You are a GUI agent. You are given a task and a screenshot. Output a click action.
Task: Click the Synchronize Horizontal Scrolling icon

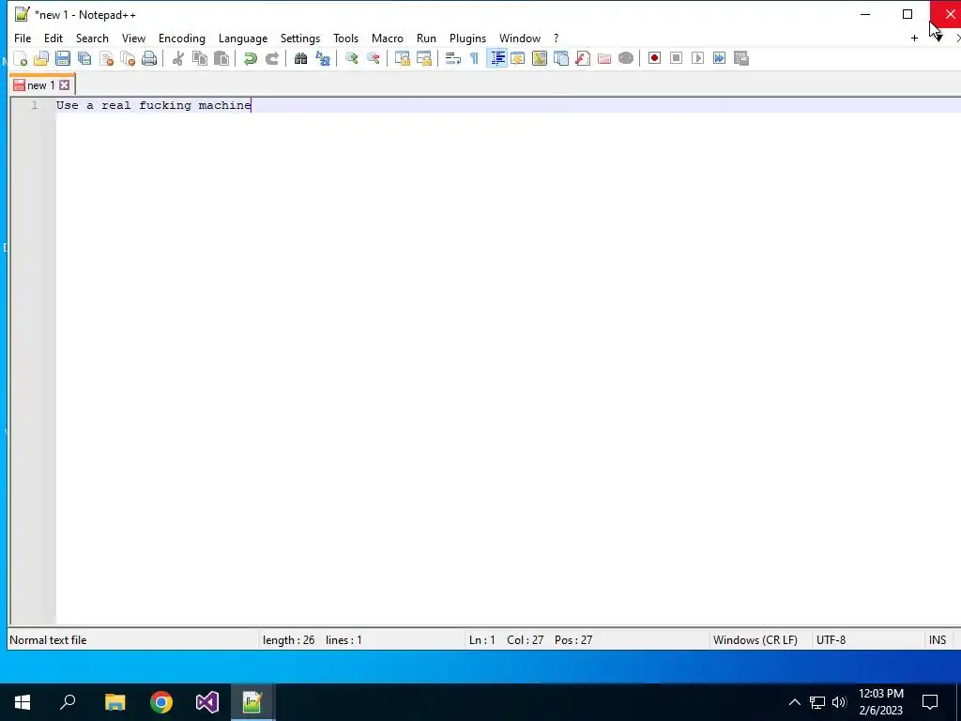coord(423,58)
